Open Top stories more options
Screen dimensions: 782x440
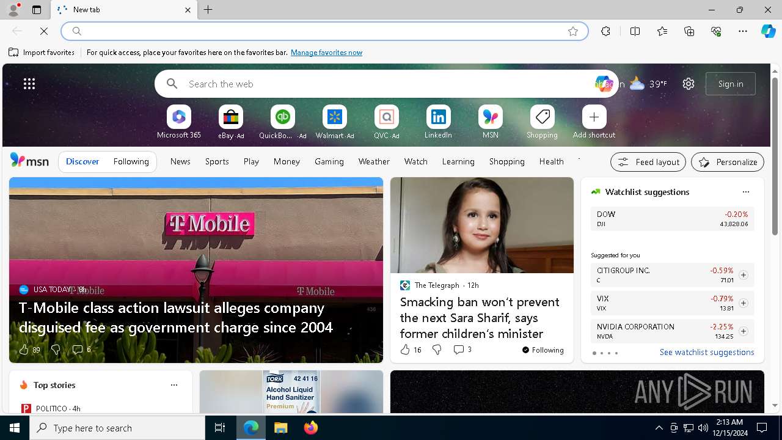click(174, 385)
